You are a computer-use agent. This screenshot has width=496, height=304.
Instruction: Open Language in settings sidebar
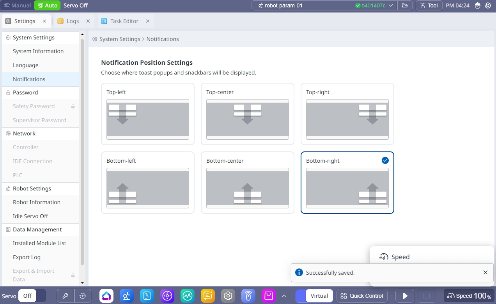point(26,65)
